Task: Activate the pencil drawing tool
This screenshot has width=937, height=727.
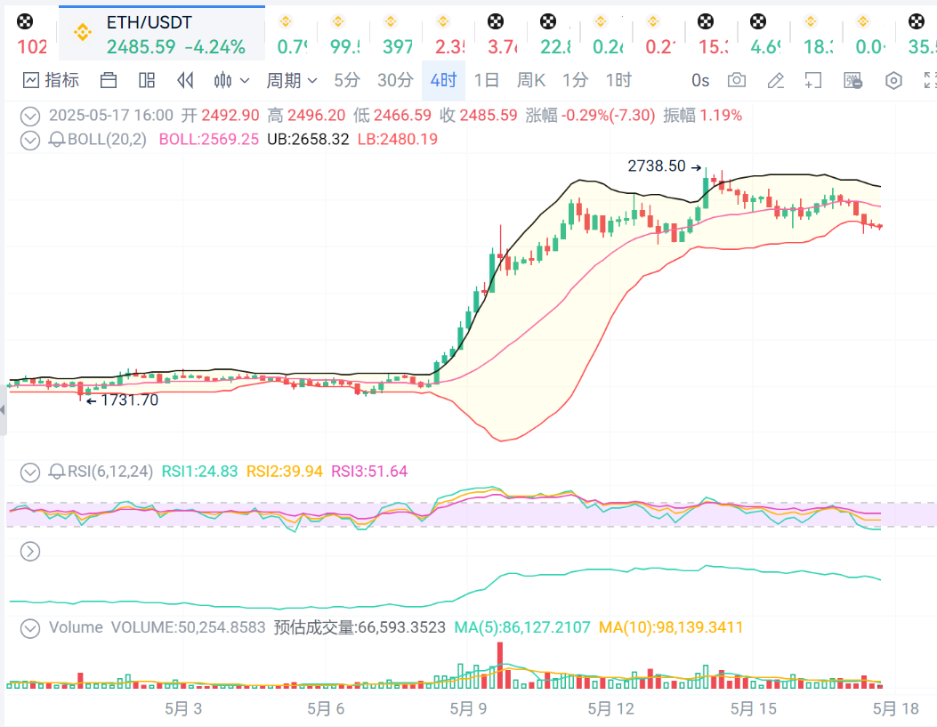Action: (x=775, y=80)
